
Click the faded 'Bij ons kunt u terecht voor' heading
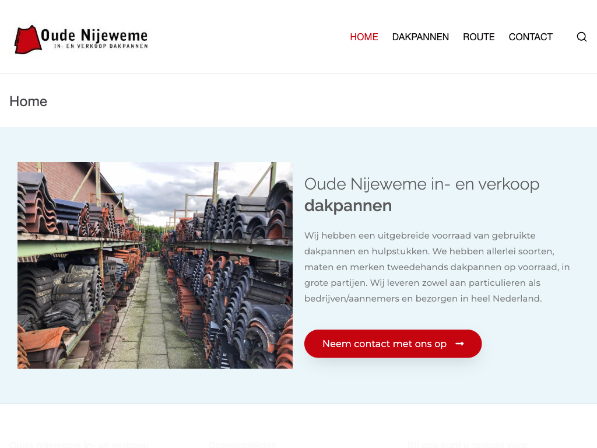(x=467, y=444)
